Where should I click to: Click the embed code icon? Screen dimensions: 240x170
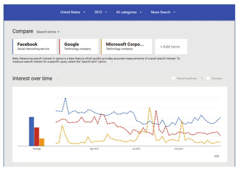coord(217,156)
